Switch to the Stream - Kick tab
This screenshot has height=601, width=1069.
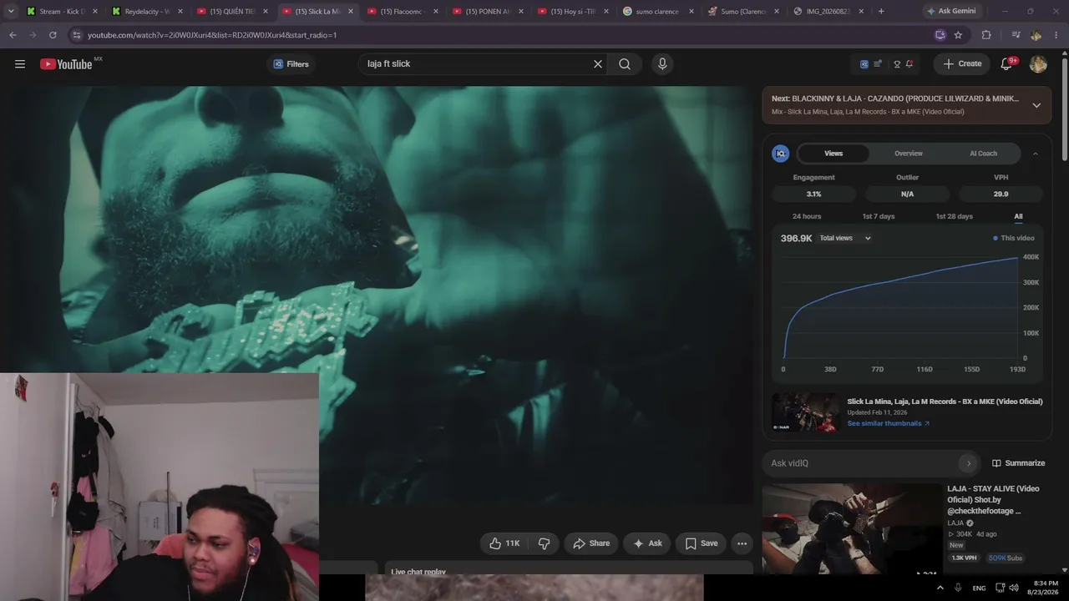click(60, 12)
